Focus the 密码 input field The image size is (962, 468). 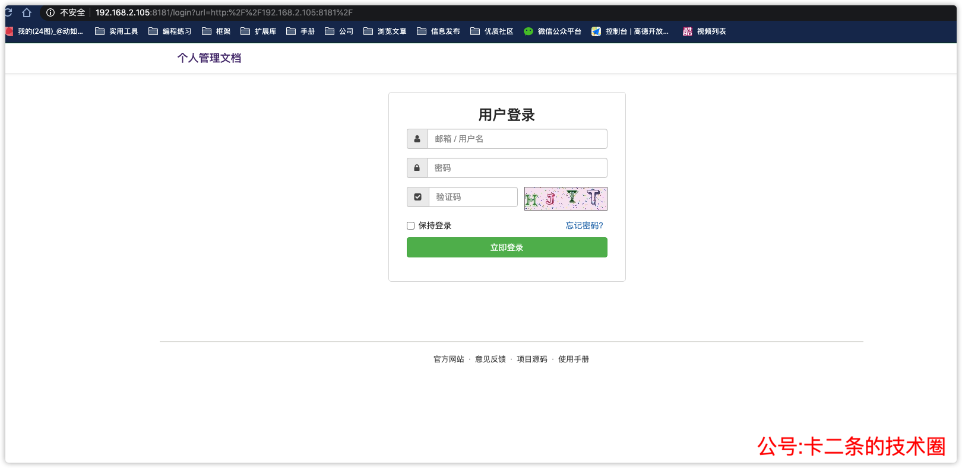pyautogui.click(x=517, y=168)
